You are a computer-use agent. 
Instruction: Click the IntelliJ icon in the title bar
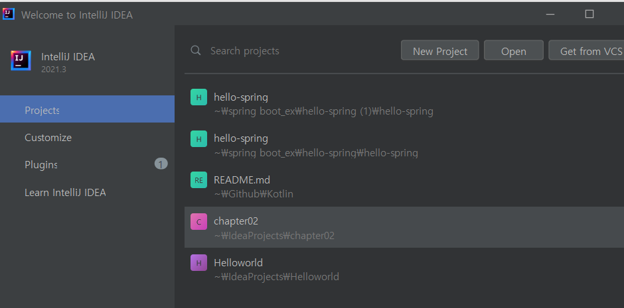(x=9, y=14)
